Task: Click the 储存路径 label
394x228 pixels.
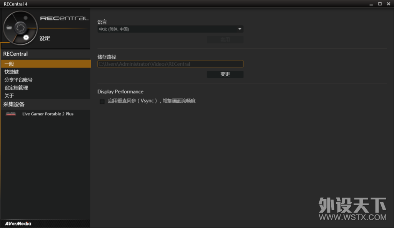Action: pyautogui.click(x=107, y=57)
